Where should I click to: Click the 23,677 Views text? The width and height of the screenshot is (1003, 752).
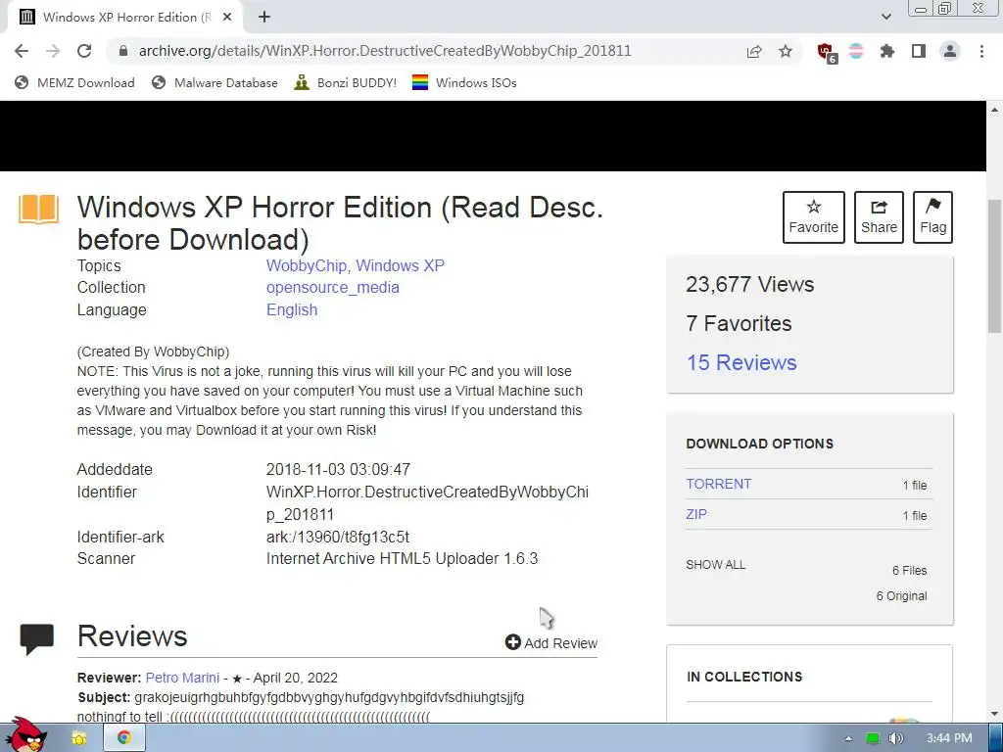coord(749,285)
